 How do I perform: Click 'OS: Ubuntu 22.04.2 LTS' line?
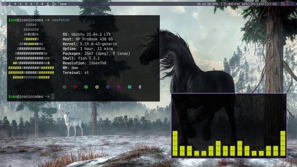coord(87,34)
